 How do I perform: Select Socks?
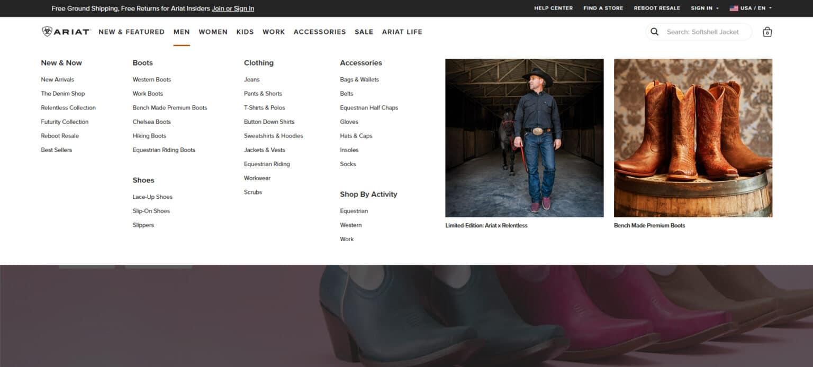click(x=348, y=164)
